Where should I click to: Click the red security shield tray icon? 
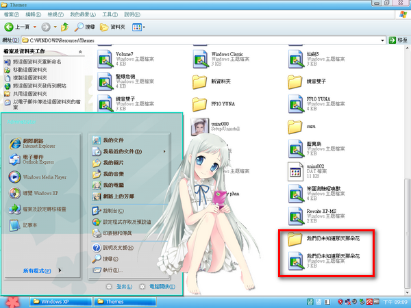pyautogui.click(x=340, y=302)
